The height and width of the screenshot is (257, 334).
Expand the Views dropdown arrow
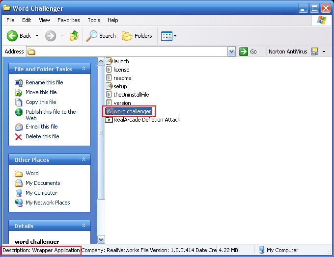(175, 36)
